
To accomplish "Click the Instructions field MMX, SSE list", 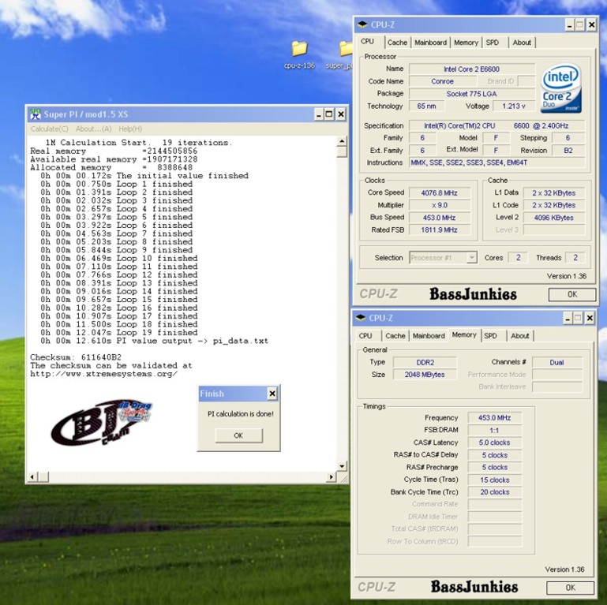I will coord(496,162).
